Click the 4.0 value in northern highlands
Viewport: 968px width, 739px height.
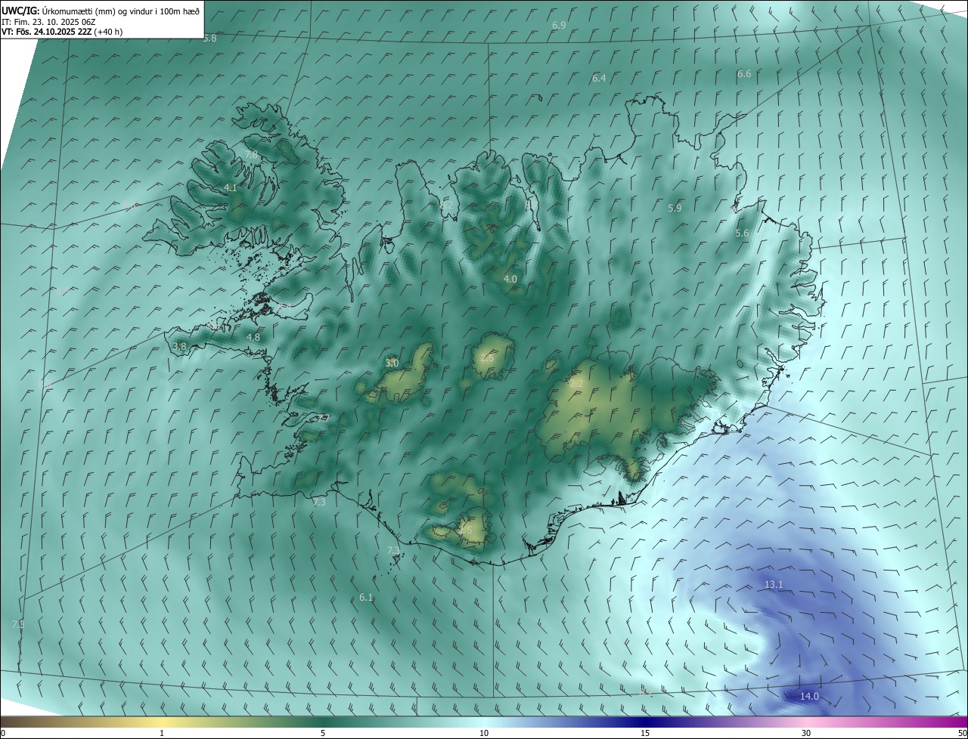510,279
